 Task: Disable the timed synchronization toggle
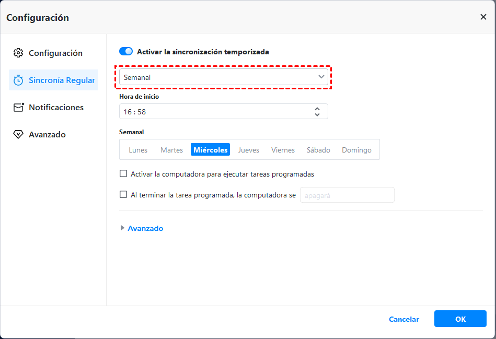(126, 52)
